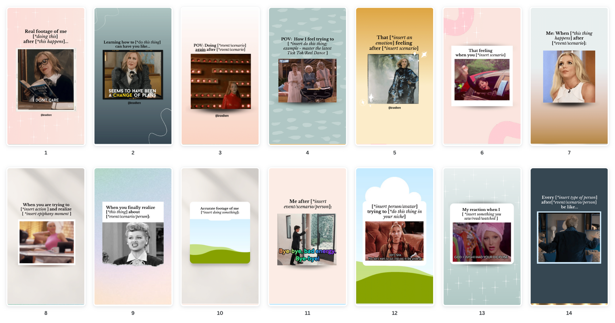The height and width of the screenshot is (323, 615).
Task: Click the page number 14 label
Action: (569, 313)
